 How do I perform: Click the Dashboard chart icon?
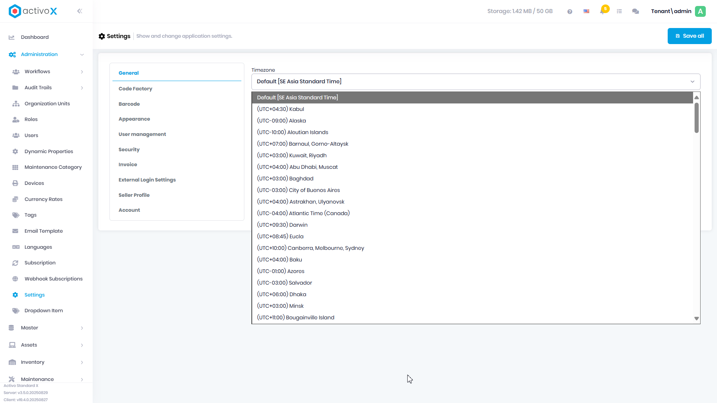click(12, 37)
